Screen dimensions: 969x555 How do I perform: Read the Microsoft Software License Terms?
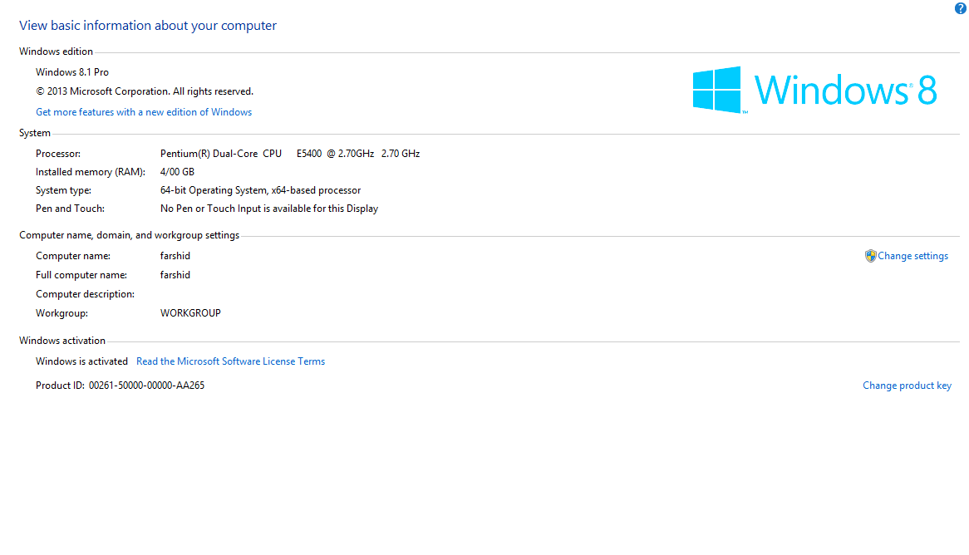click(230, 361)
